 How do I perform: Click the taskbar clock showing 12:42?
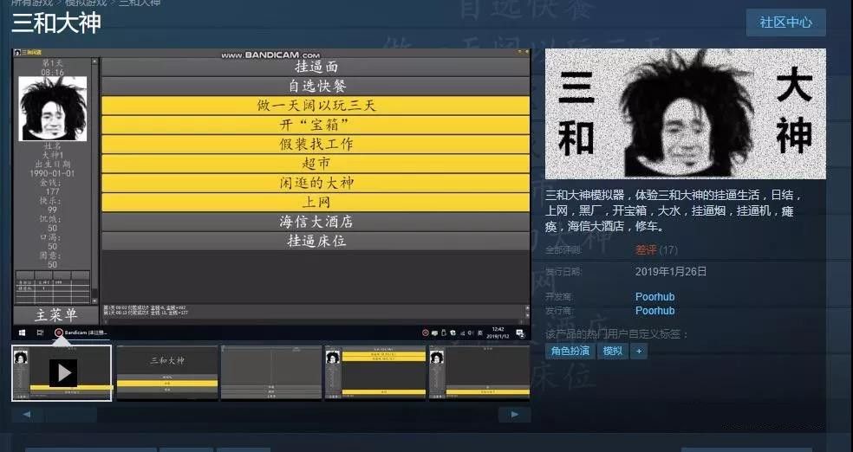click(498, 333)
